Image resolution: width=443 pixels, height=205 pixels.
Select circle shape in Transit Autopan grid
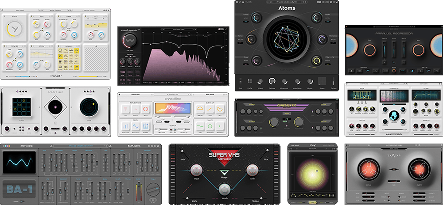coord(60,50)
